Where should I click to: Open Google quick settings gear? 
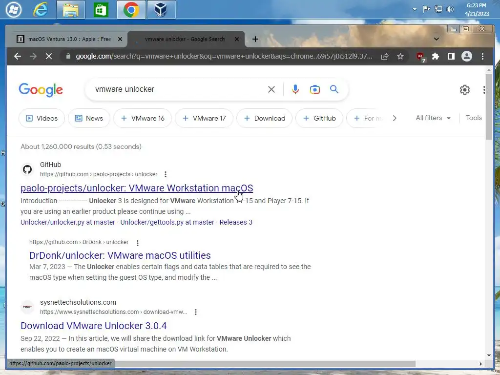[x=465, y=90]
